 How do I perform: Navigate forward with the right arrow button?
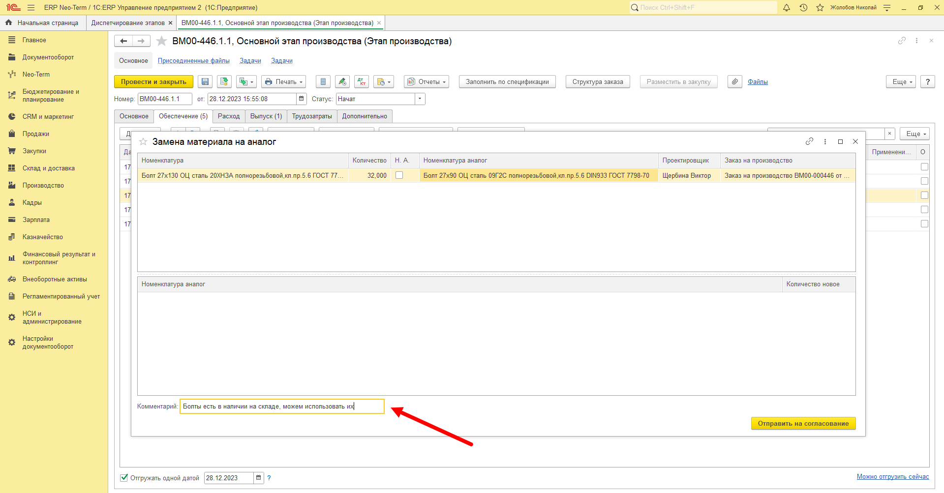pos(141,41)
